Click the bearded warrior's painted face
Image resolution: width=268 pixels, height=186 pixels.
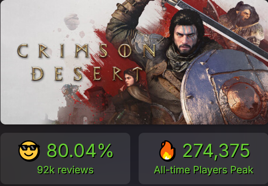(186, 38)
